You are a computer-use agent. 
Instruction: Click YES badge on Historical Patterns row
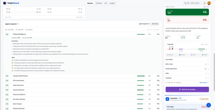pos(7,95)
